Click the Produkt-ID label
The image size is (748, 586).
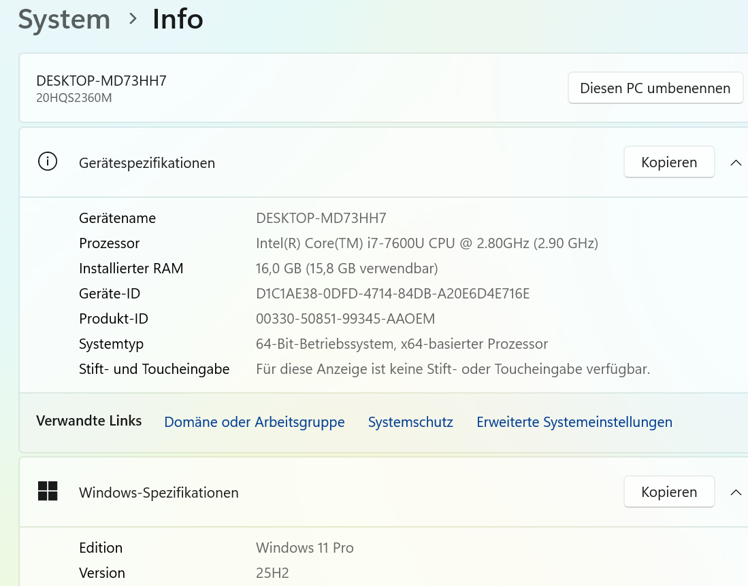[114, 319]
